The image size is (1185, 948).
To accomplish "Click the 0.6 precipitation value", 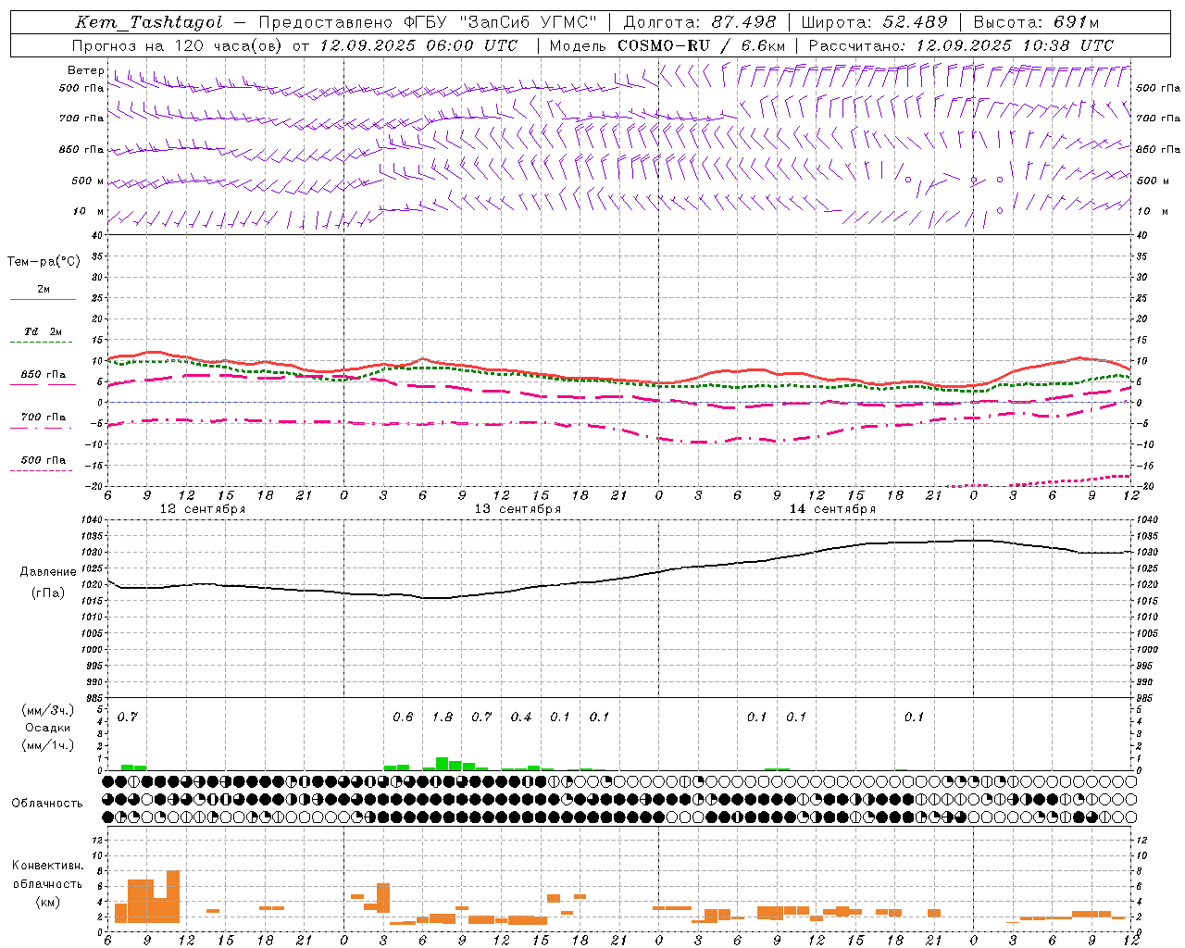I will point(403,717).
